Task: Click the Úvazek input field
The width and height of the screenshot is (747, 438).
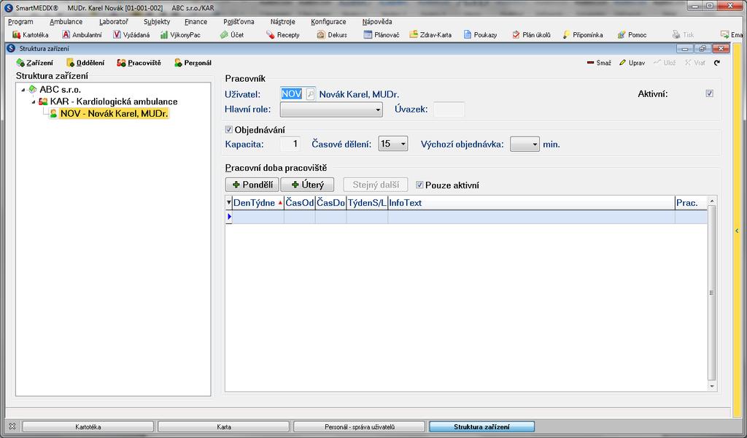Action: (449, 109)
